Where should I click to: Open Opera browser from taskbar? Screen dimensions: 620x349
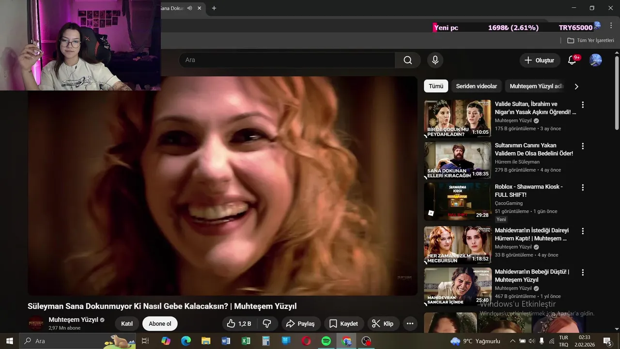tap(306, 341)
